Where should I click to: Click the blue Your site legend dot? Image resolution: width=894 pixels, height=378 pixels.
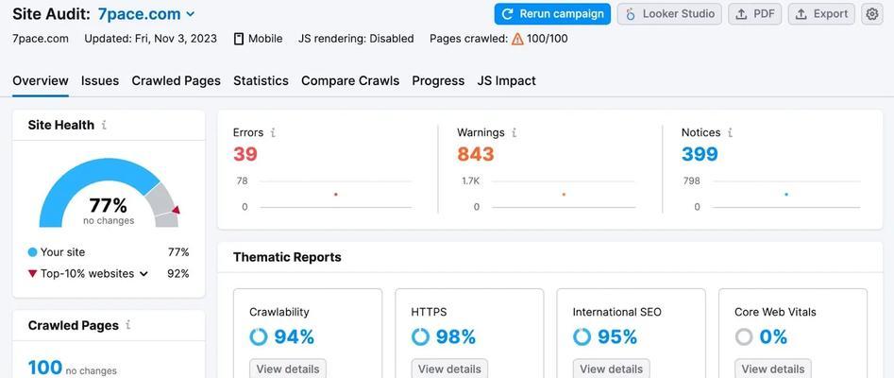pyautogui.click(x=32, y=252)
